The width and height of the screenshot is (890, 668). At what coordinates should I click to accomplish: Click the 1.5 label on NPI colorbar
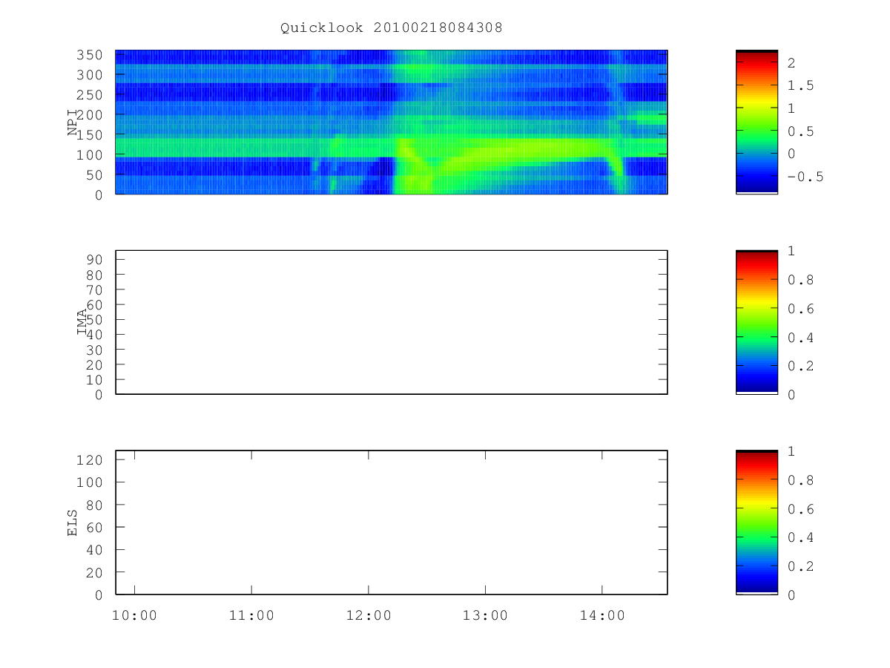click(x=800, y=85)
